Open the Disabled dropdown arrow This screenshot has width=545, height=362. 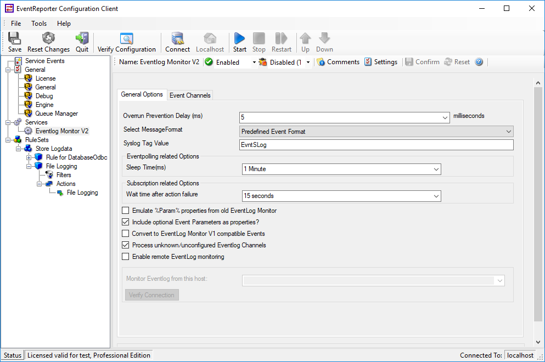(308, 62)
